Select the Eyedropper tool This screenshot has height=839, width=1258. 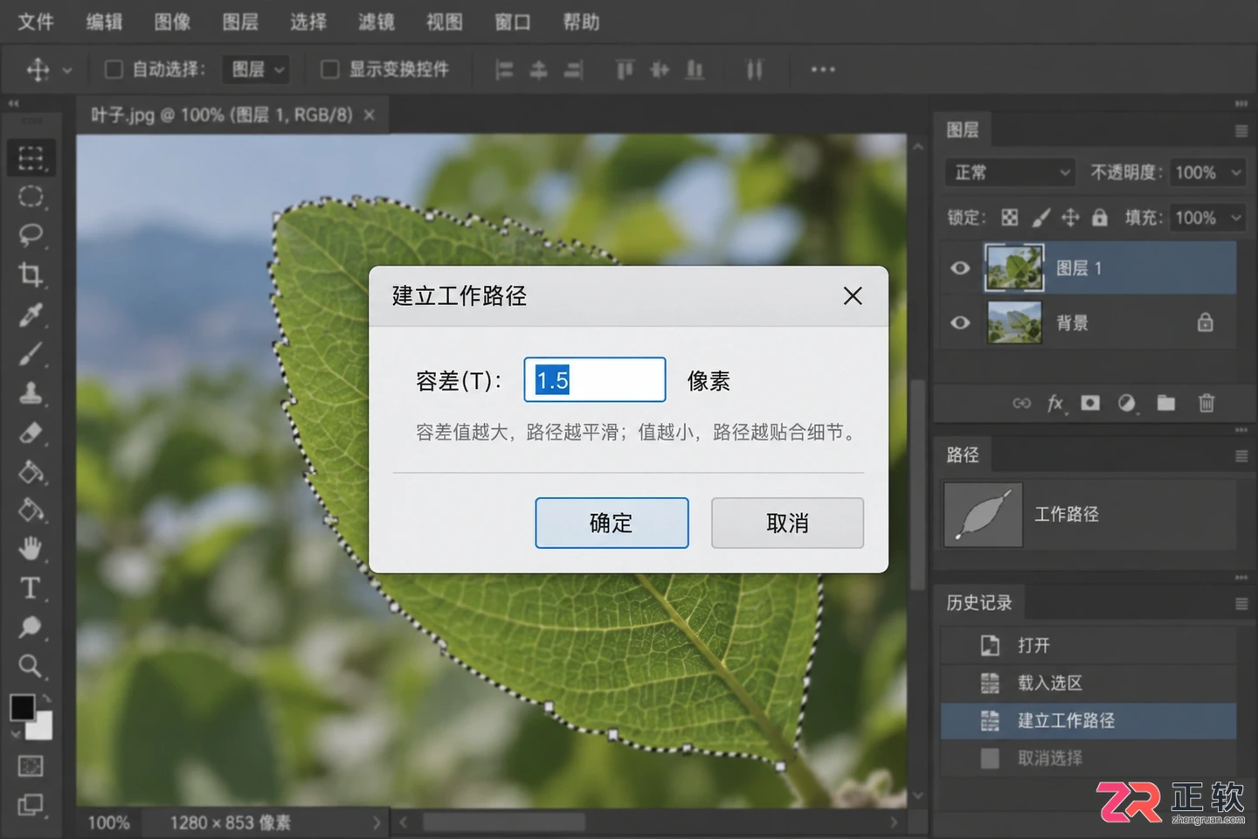click(31, 315)
